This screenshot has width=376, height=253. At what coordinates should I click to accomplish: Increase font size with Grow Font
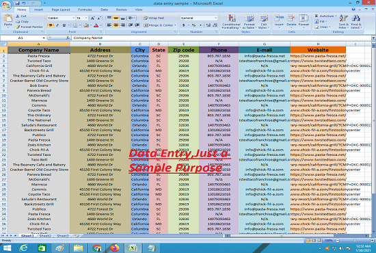pyautogui.click(x=92, y=18)
